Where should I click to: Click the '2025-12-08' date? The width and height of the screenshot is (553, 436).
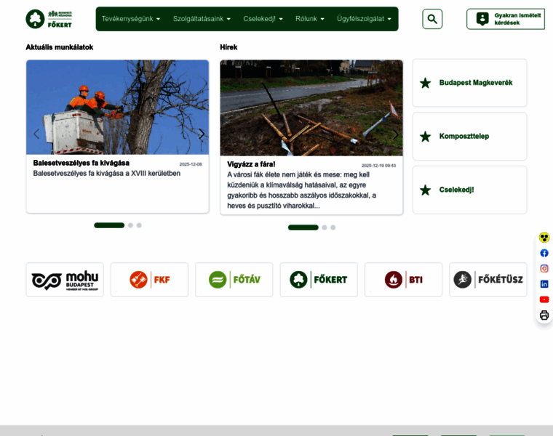[x=191, y=164]
